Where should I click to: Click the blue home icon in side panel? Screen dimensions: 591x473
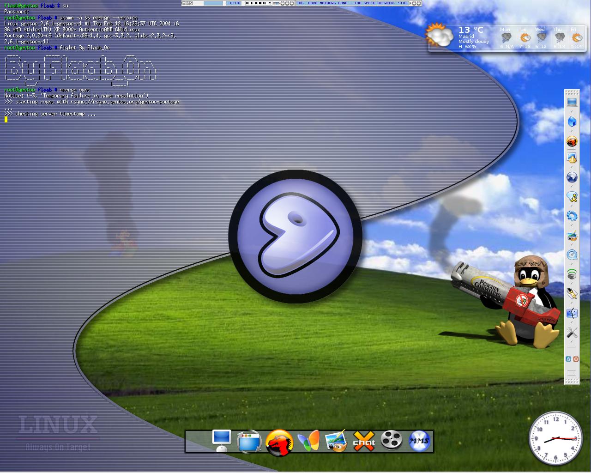(x=572, y=121)
